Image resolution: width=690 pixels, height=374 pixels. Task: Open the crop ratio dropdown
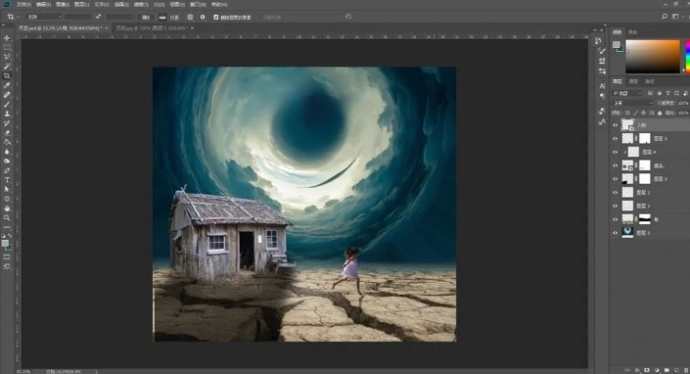pyautogui.click(x=44, y=17)
